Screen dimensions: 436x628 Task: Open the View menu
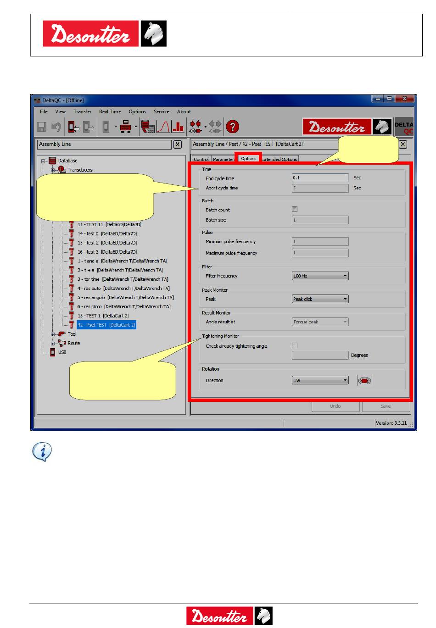[61, 111]
